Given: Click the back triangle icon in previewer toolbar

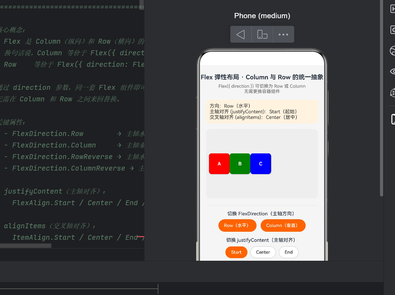Looking at the screenshot, I should (240, 34).
